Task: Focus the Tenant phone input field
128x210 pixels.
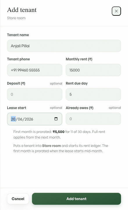Action: point(34,70)
